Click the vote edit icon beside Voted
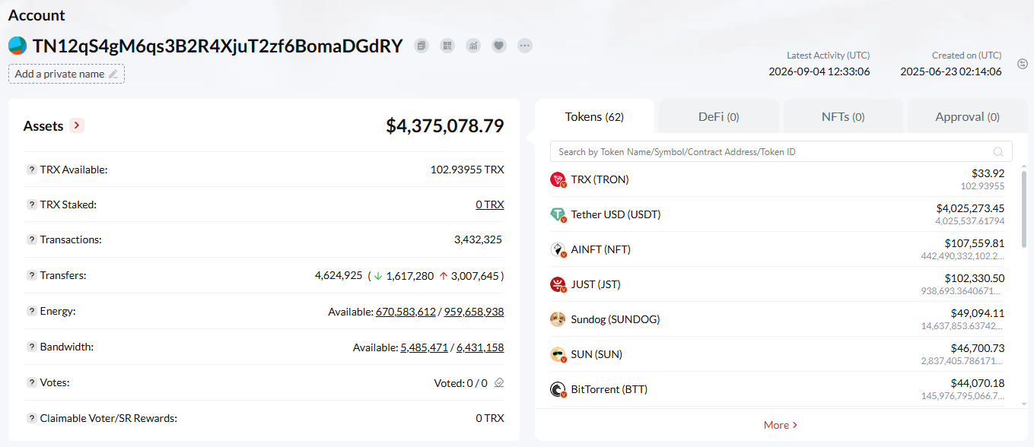Image resolution: width=1034 pixels, height=447 pixels. (x=499, y=383)
